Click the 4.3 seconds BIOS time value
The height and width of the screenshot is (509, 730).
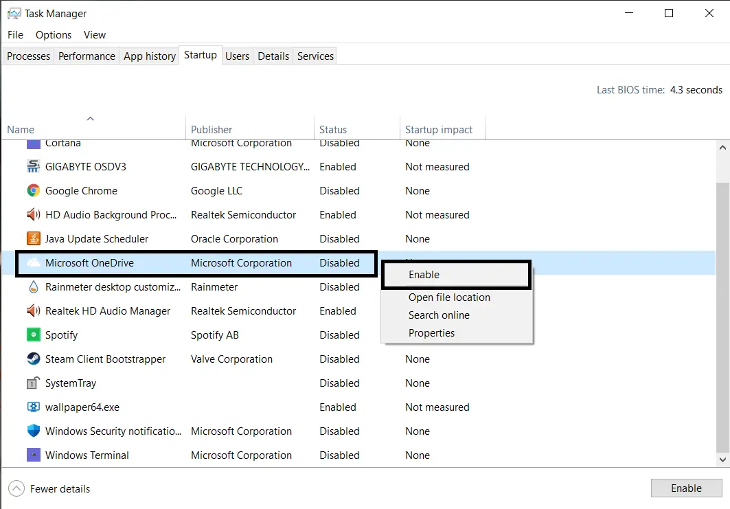(696, 90)
